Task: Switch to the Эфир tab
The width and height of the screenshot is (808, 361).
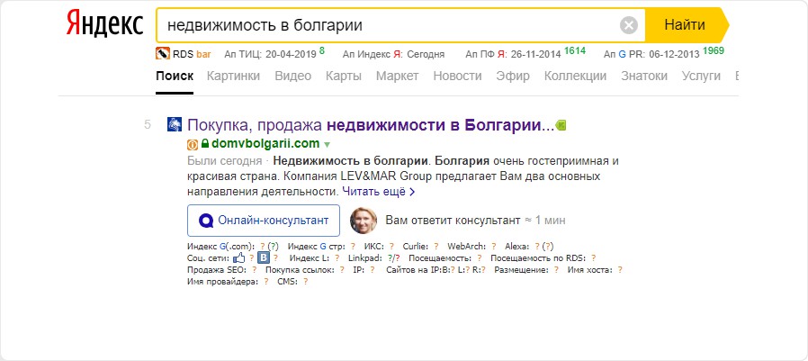Action: click(x=513, y=77)
